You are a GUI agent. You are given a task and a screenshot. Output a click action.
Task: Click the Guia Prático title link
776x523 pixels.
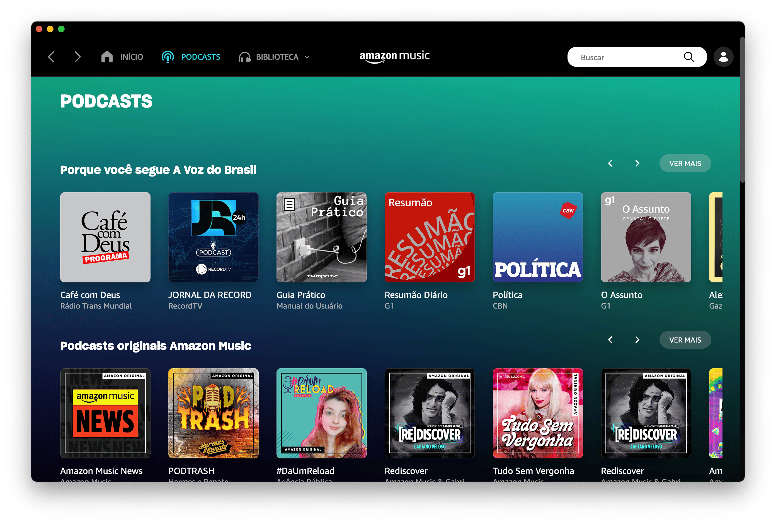tap(301, 295)
